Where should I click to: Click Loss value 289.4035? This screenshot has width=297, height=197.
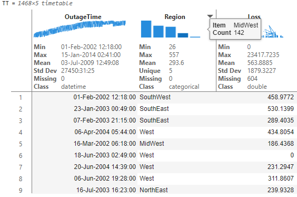[x=281, y=120]
